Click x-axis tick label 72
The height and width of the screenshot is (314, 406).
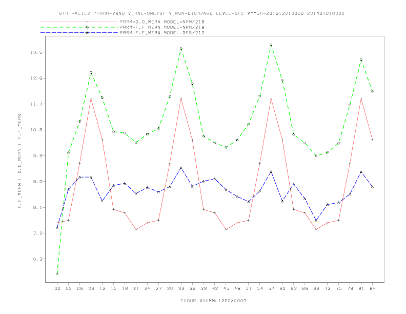[x=327, y=288]
